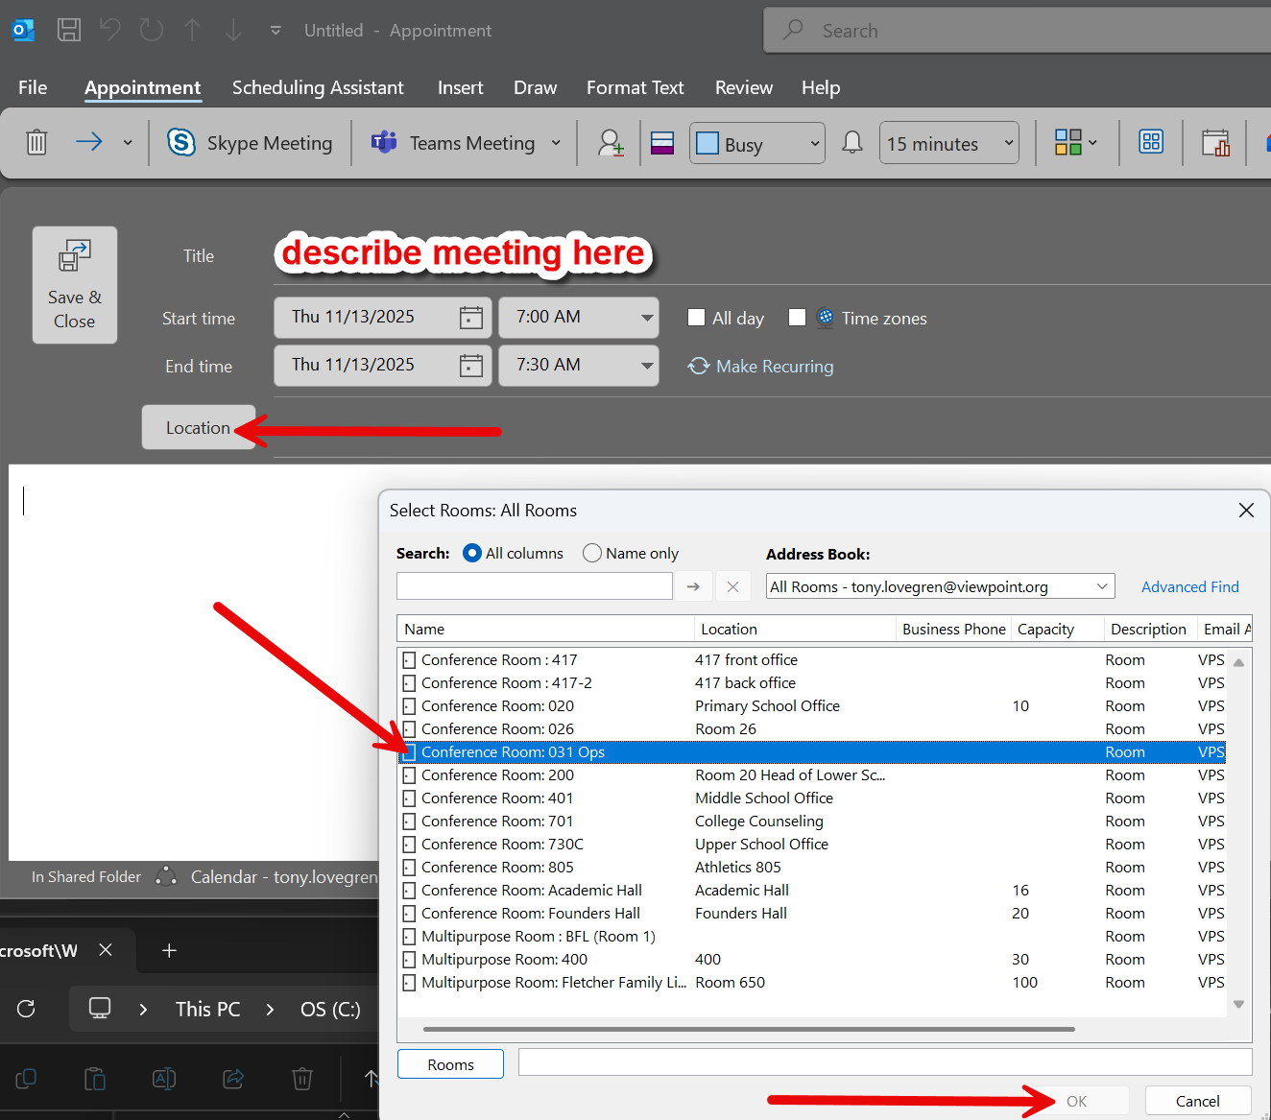
Task: Open the 15 minutes reminder dropdown
Action: pyautogui.click(x=1008, y=144)
